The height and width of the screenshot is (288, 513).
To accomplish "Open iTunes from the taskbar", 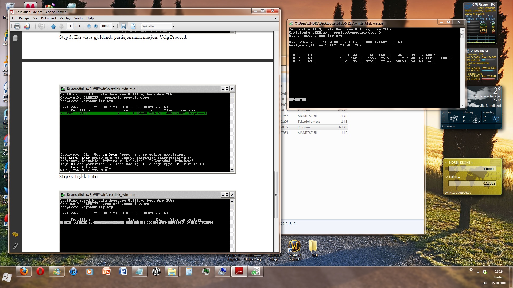I will pos(73,272).
